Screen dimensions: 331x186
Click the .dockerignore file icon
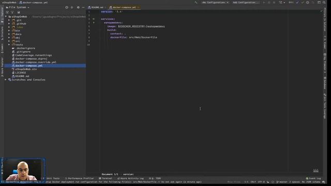coord(13,48)
